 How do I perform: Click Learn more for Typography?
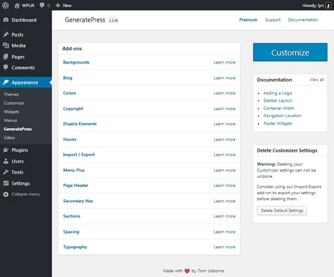224,247
